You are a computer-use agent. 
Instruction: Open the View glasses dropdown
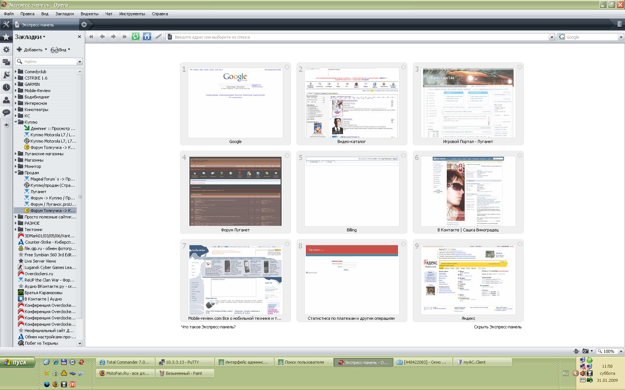point(61,49)
